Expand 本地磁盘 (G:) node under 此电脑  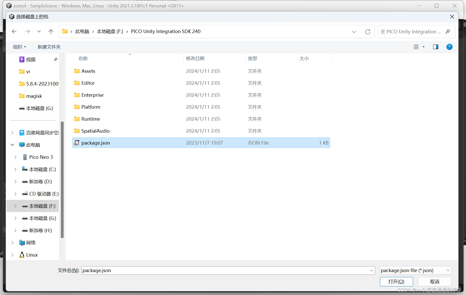point(15,218)
